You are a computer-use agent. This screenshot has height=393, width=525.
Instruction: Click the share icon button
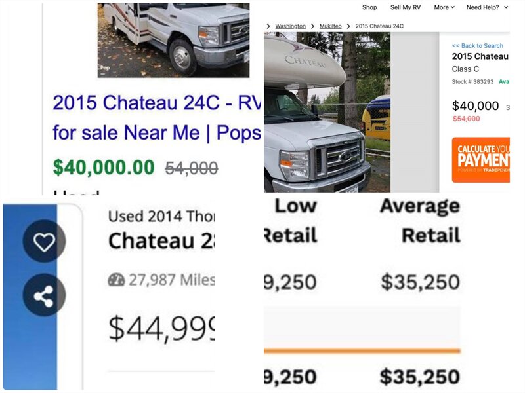[x=44, y=296]
